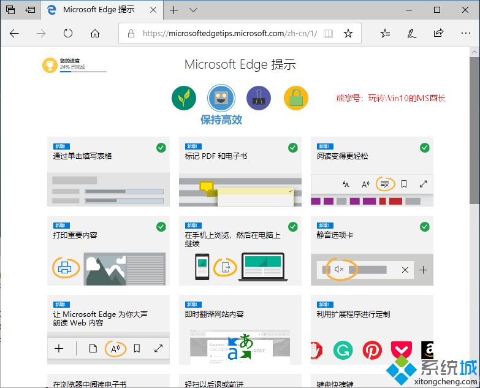Open the 通过单击填写表格 tip card
The image size is (480, 388).
109,172
